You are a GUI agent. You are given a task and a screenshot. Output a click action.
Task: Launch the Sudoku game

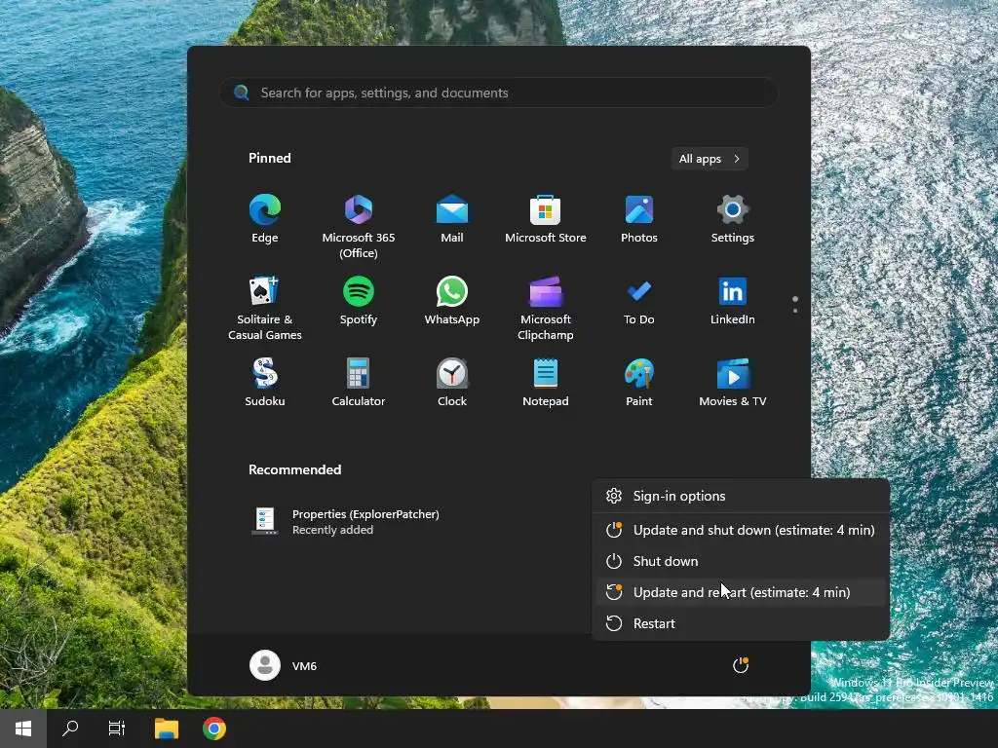tap(265, 383)
